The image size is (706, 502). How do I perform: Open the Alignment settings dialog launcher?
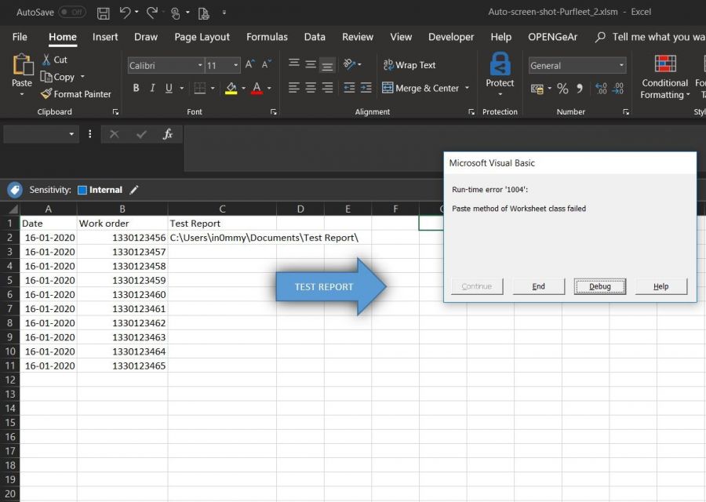471,111
